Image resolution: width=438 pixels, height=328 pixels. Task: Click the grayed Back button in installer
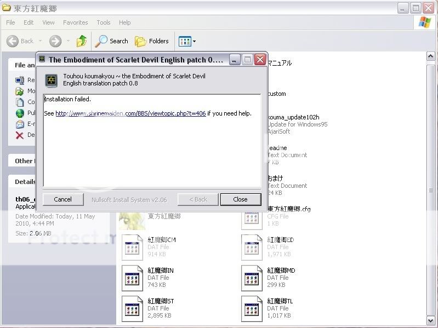point(198,199)
